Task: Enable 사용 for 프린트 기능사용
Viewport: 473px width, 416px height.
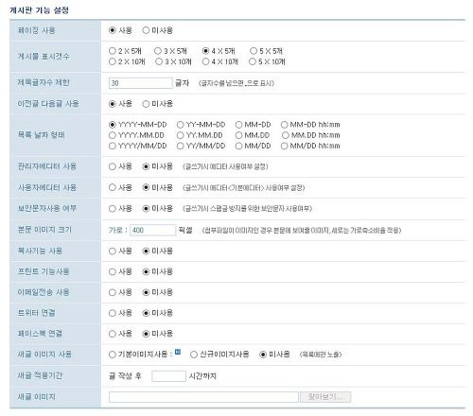Action: (113, 271)
